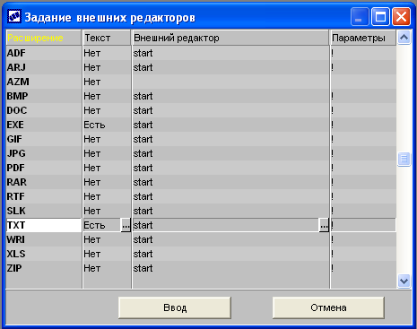Click the Параметры column header
The image size is (417, 329).
click(363, 38)
